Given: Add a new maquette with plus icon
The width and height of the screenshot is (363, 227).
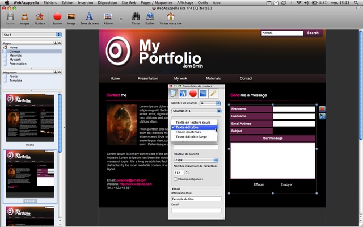Looking at the screenshot, I should [x=56, y=72].
